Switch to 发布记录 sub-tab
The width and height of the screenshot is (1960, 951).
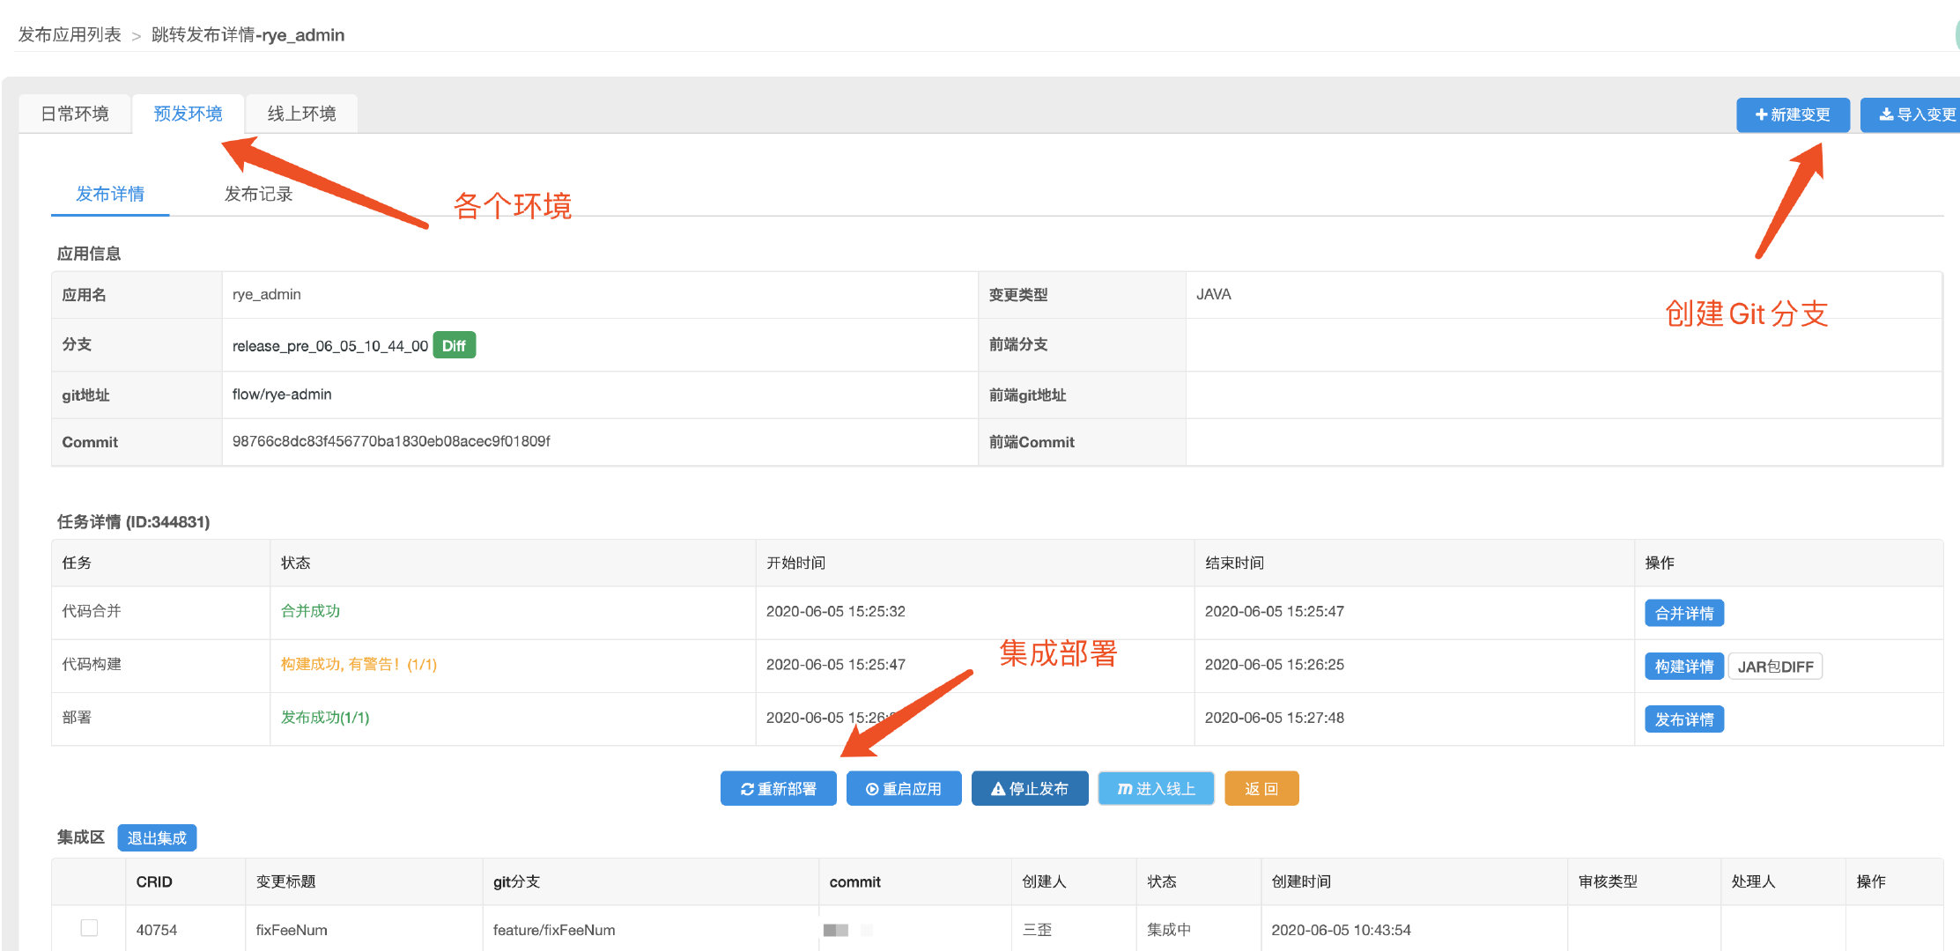tap(258, 194)
